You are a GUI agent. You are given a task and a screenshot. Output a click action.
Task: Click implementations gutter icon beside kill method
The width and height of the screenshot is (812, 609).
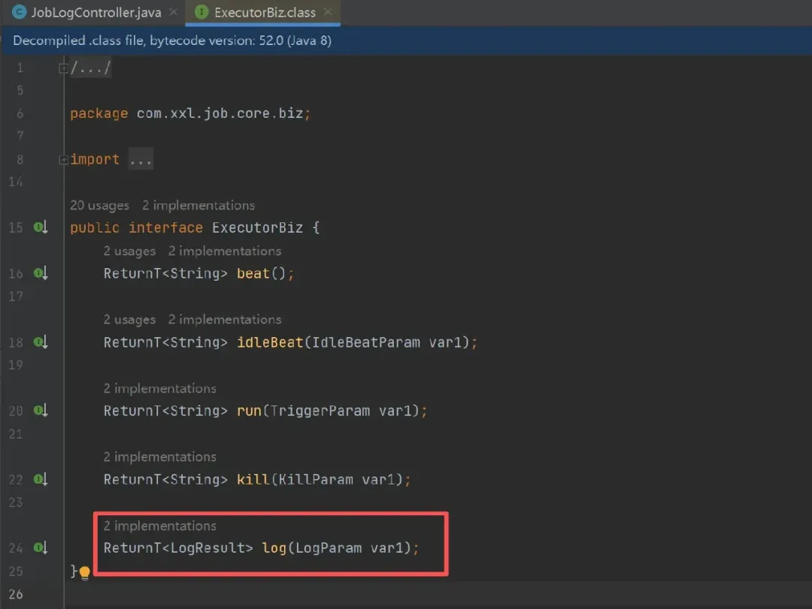[x=41, y=479]
